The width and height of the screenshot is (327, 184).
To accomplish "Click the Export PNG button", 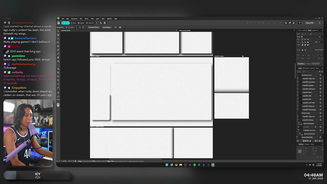I will 310,23.
